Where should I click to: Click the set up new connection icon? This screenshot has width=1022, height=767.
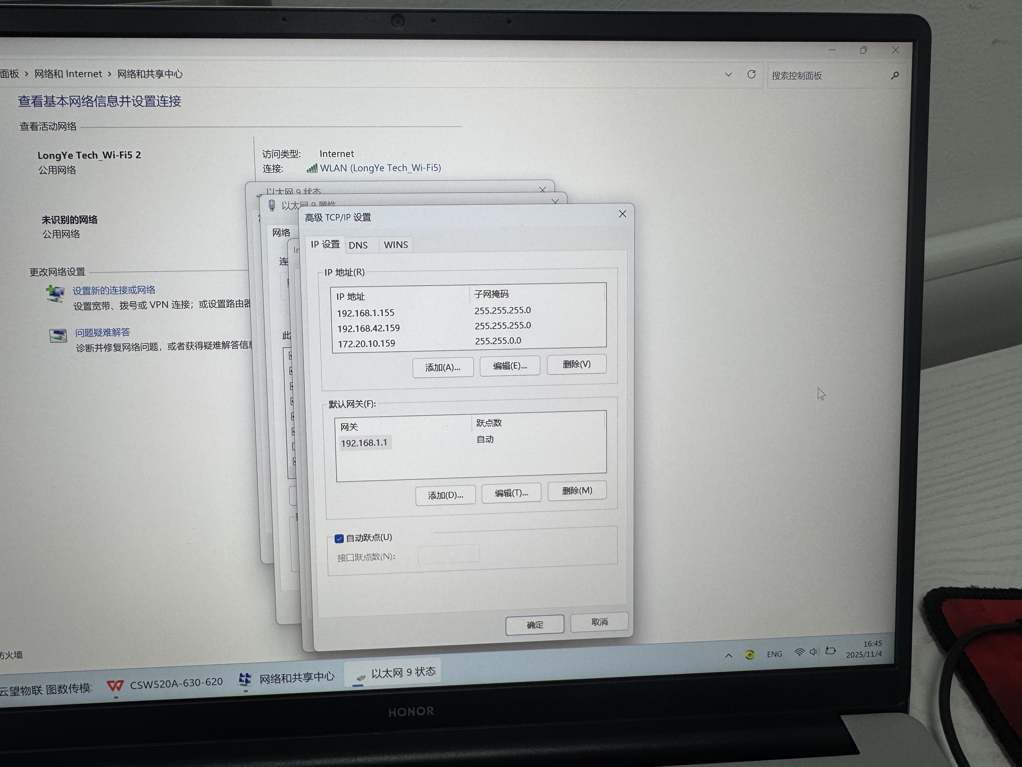[x=56, y=293]
